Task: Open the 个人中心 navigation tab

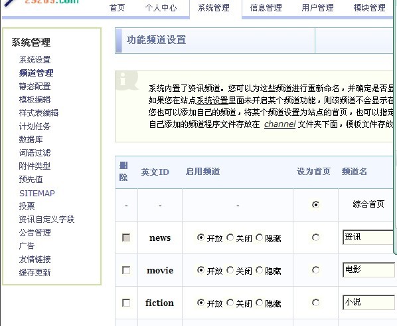Action: pos(161,7)
